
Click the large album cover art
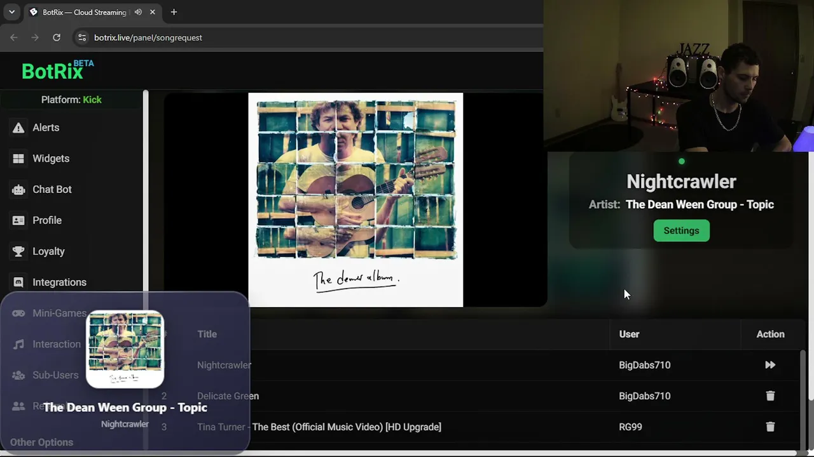click(355, 200)
